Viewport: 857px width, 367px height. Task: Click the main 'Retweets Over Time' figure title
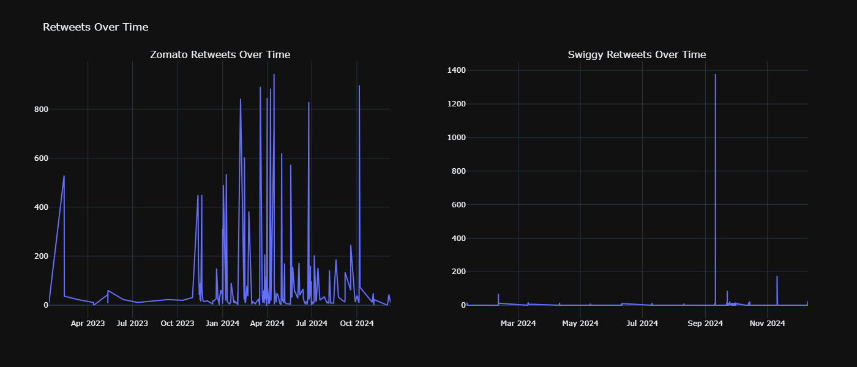(x=95, y=27)
